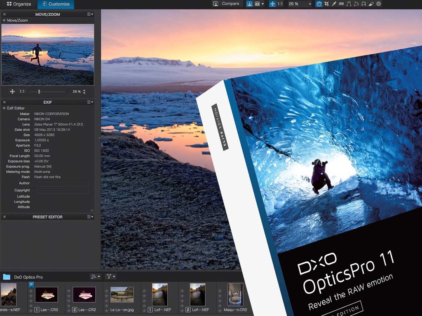Open the 26 % zoom level dropdown
Viewport: 422px width, 316px height.
310,4
